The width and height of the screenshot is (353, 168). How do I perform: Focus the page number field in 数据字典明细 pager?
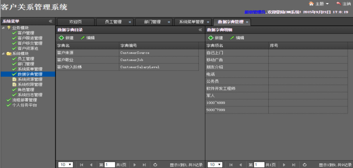[259, 165]
